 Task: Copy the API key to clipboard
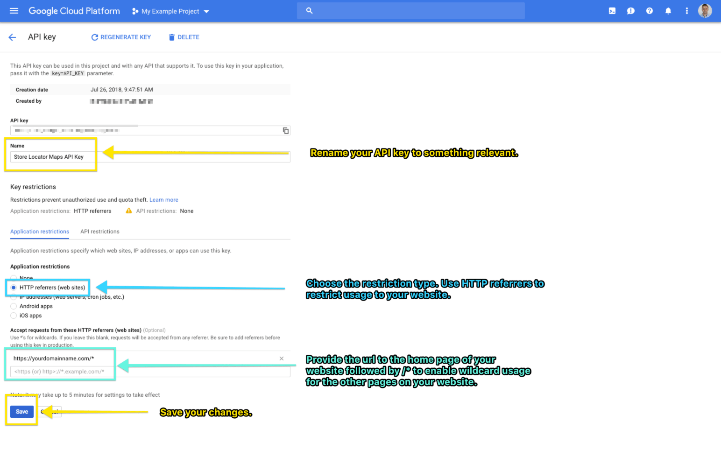pos(285,130)
